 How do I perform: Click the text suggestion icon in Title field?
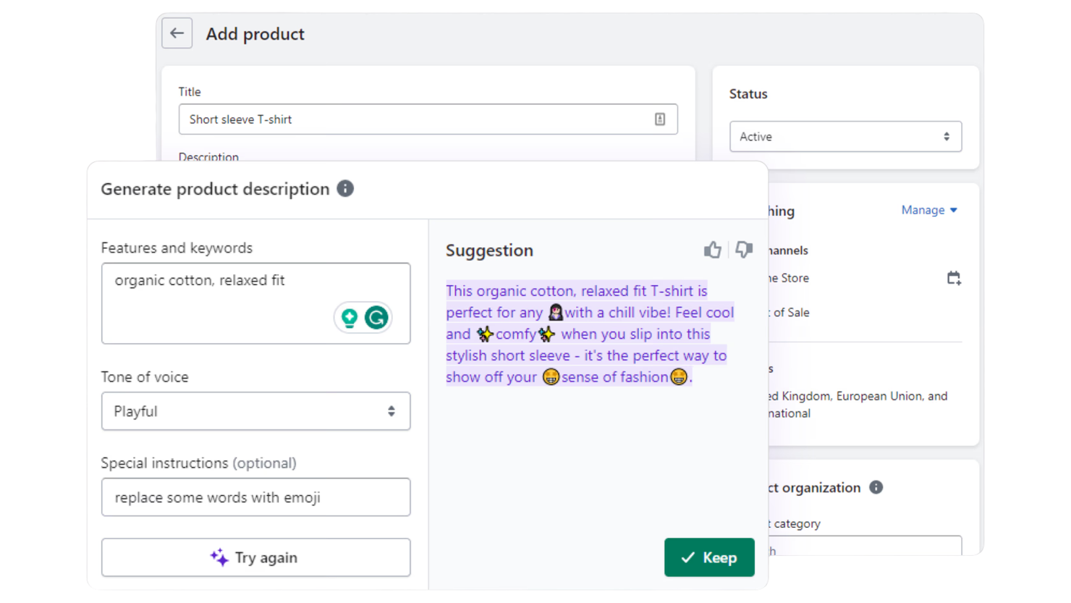pyautogui.click(x=660, y=119)
